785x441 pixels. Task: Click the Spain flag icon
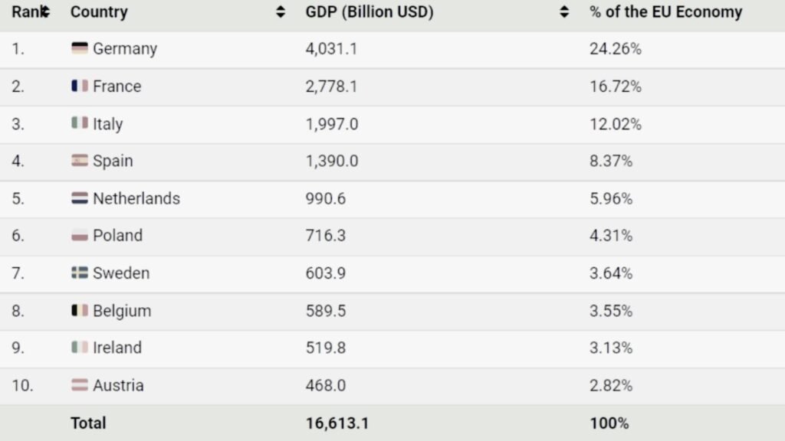[x=80, y=160]
